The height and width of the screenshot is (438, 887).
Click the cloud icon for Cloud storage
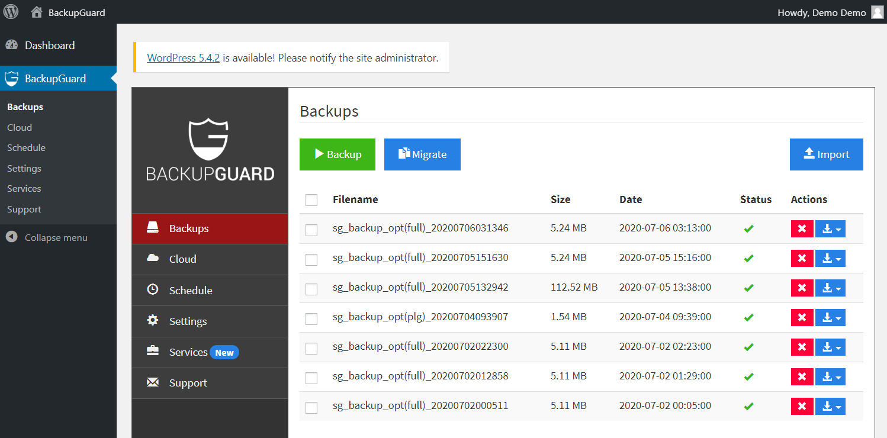[x=153, y=259]
